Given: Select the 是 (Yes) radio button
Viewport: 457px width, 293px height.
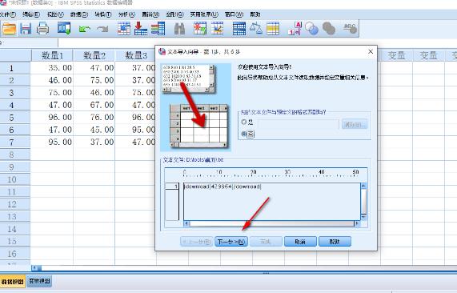Looking at the screenshot, I should (x=244, y=122).
